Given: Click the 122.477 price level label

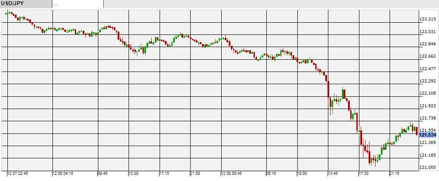Looking at the screenshot, I should [x=428, y=68].
